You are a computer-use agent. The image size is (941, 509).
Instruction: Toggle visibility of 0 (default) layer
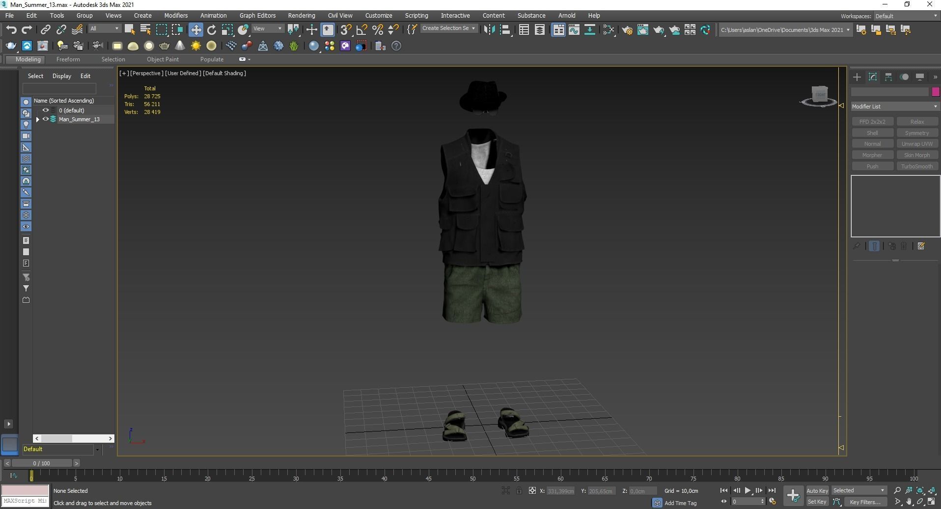click(x=46, y=110)
